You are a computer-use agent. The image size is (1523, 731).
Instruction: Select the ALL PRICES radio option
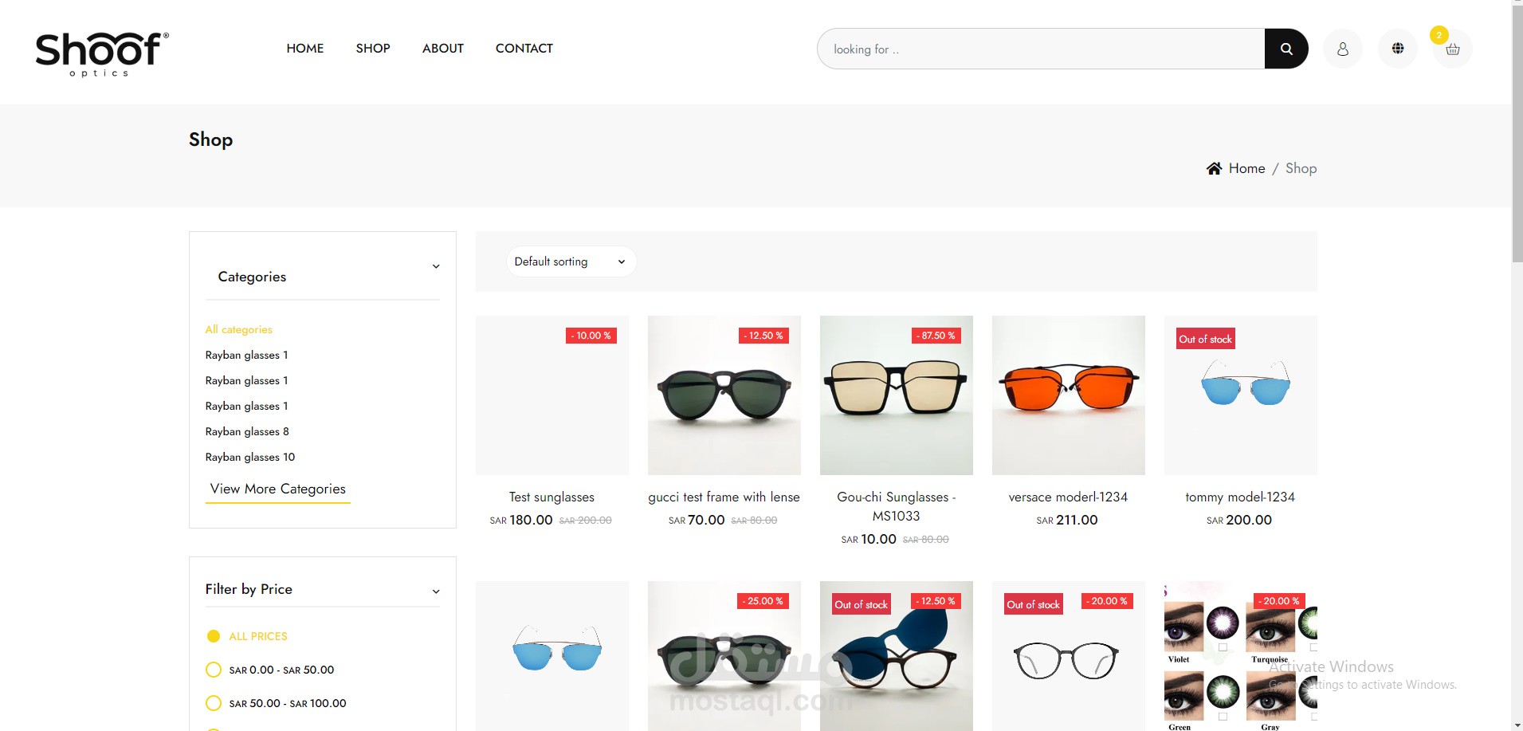click(213, 636)
